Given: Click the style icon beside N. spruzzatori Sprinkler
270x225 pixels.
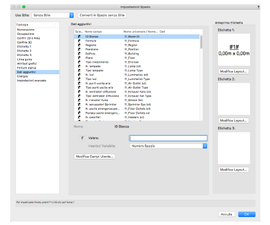Looking at the screenshot, I should (x=79, y=105).
